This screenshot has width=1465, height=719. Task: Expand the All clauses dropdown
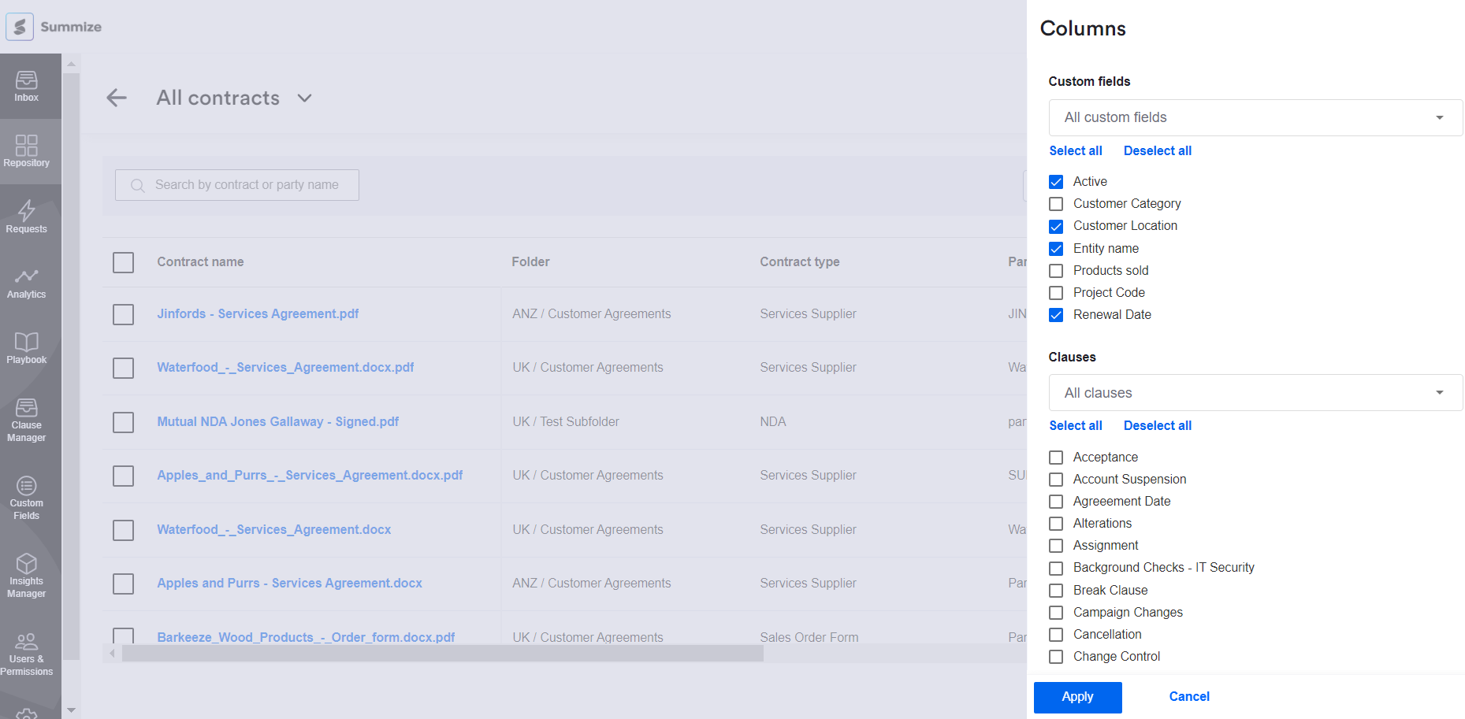point(1255,392)
